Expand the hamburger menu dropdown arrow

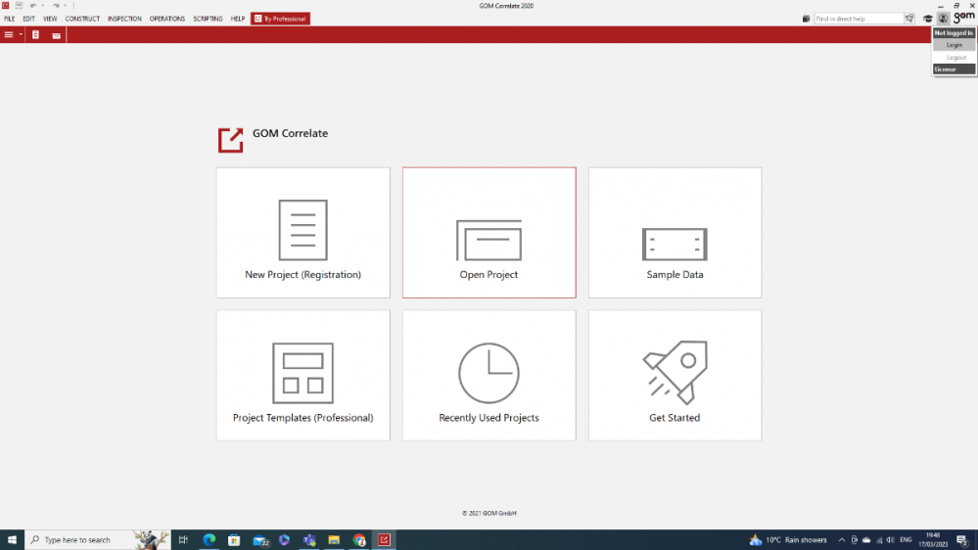pos(21,35)
